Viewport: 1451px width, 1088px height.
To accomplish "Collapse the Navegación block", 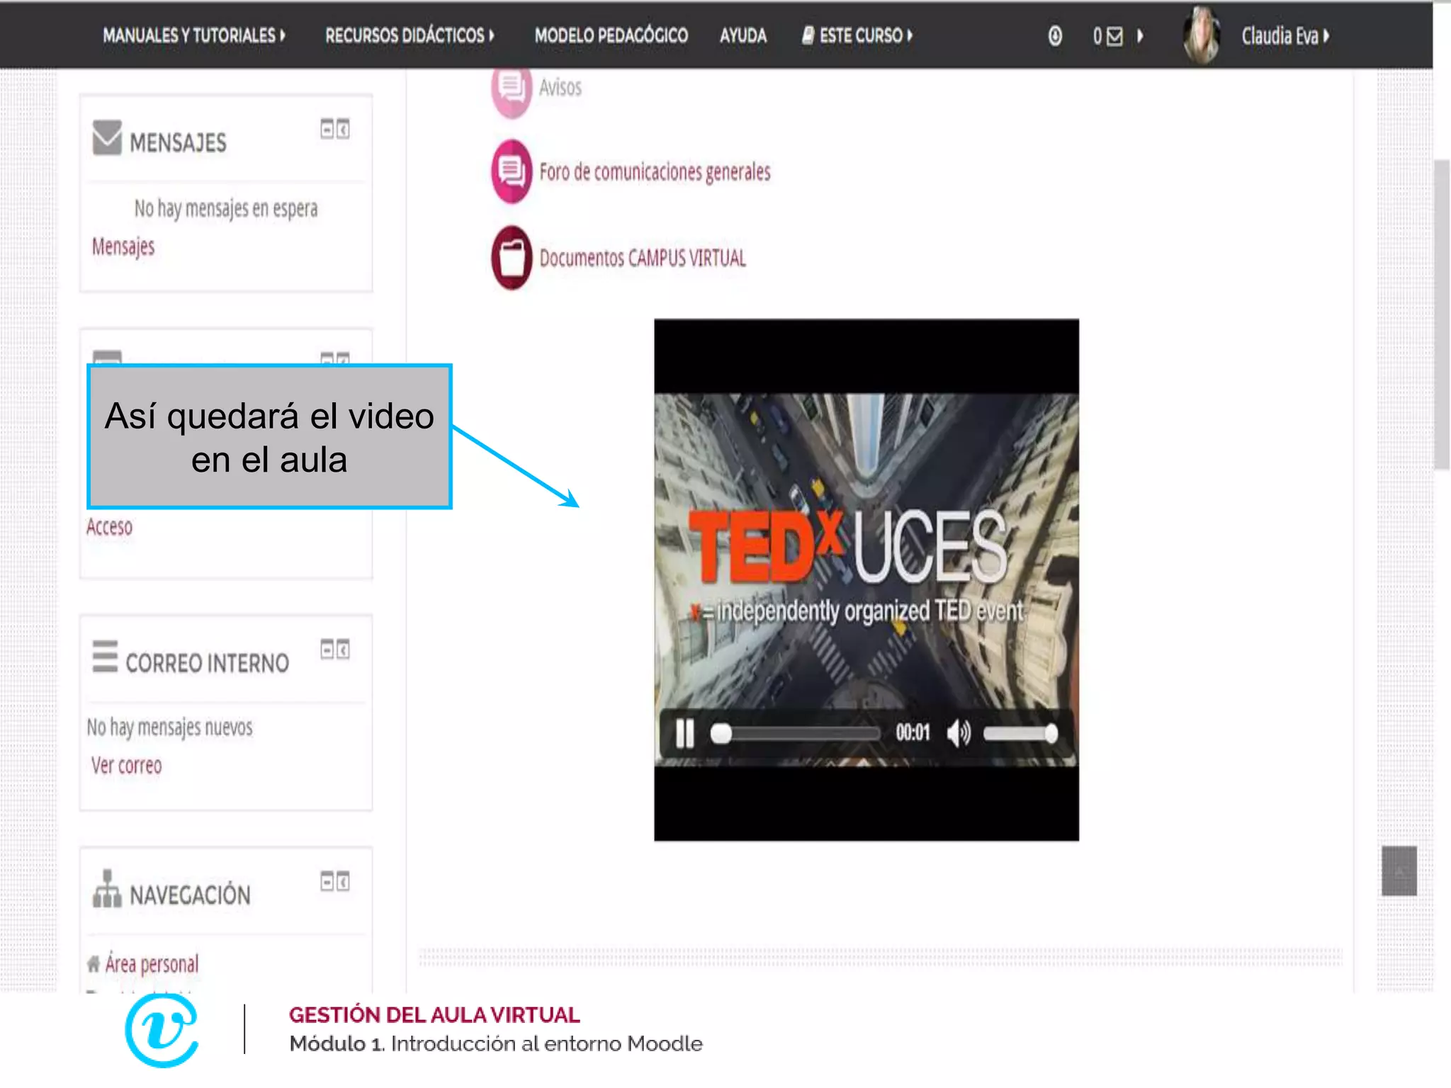I will click(327, 881).
